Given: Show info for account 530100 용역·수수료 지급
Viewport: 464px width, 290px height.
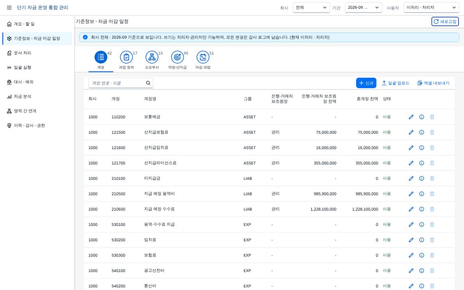Looking at the screenshot, I should (422, 225).
